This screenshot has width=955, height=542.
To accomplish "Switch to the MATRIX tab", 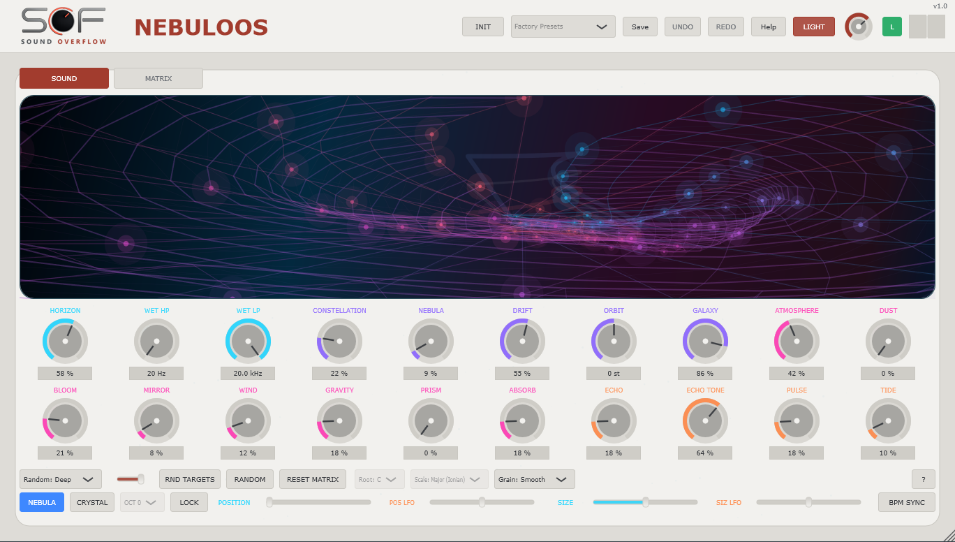I will (x=158, y=78).
